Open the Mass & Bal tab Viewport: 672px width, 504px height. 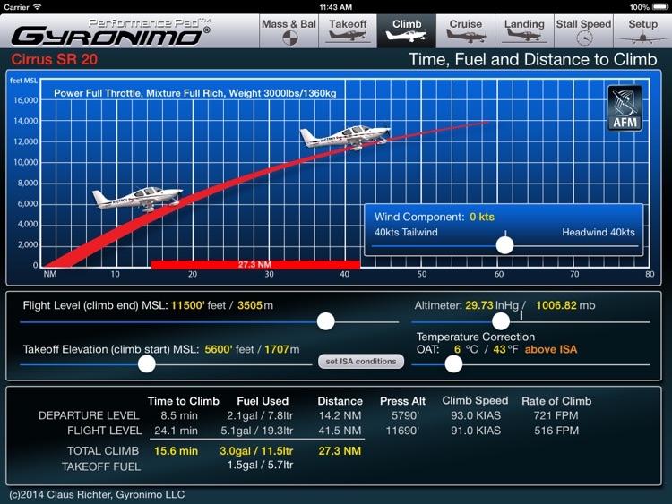coord(289,30)
